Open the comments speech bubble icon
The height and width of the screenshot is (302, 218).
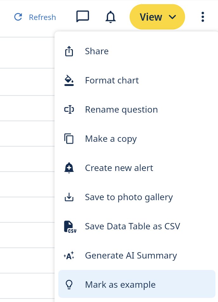pyautogui.click(x=83, y=17)
